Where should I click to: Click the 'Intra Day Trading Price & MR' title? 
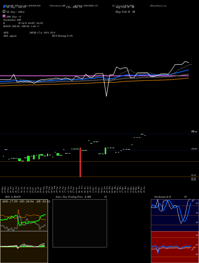pyautogui.click(x=73, y=197)
